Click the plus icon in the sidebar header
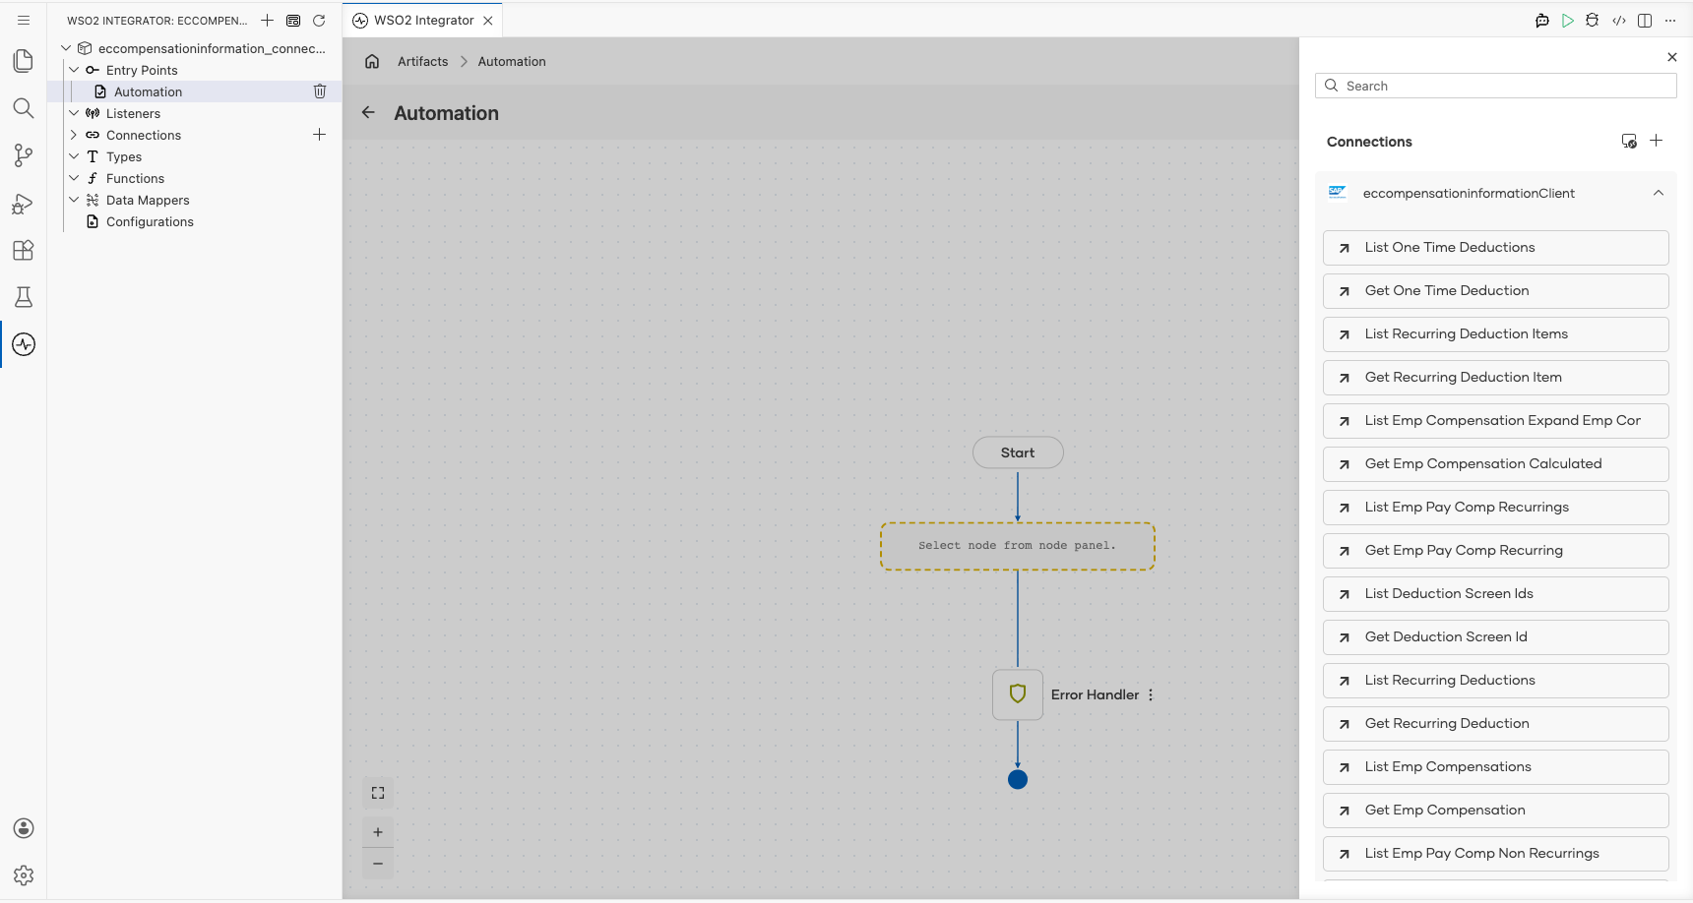The image size is (1693, 903). (267, 21)
